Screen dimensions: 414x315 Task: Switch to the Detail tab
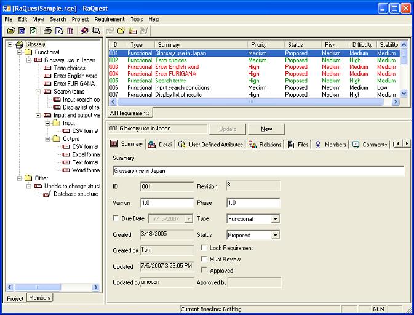[x=161, y=145]
